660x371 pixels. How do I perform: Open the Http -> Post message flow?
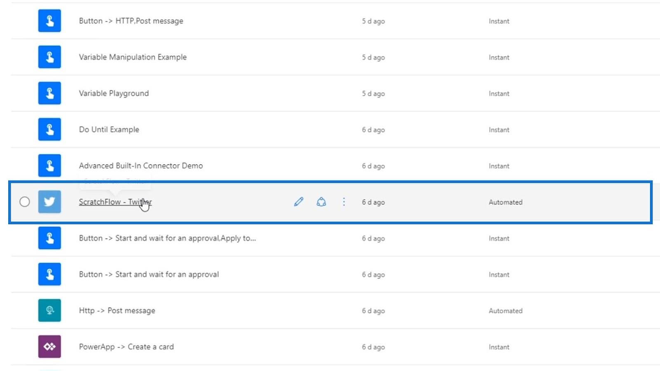(117, 311)
